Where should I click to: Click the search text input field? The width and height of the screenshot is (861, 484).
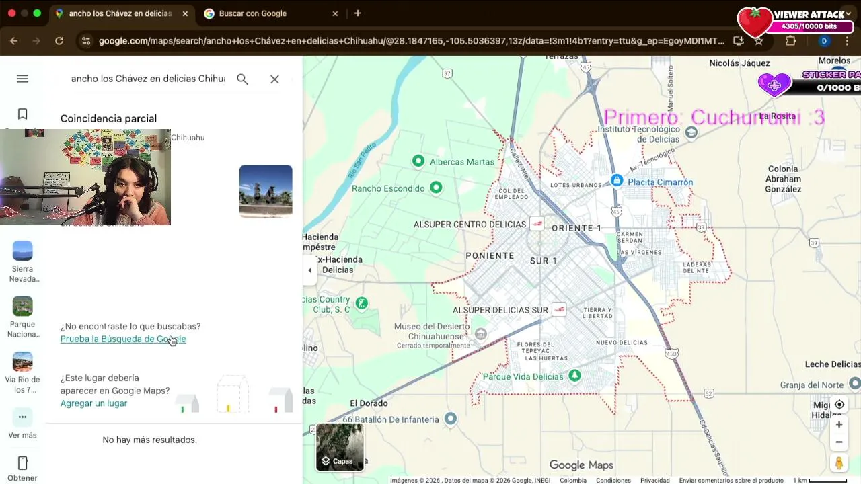[x=148, y=79]
